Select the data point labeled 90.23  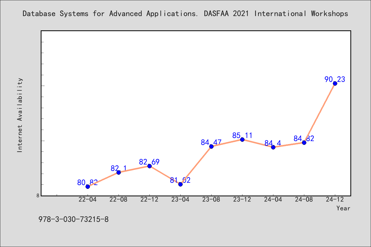[x=335, y=83]
